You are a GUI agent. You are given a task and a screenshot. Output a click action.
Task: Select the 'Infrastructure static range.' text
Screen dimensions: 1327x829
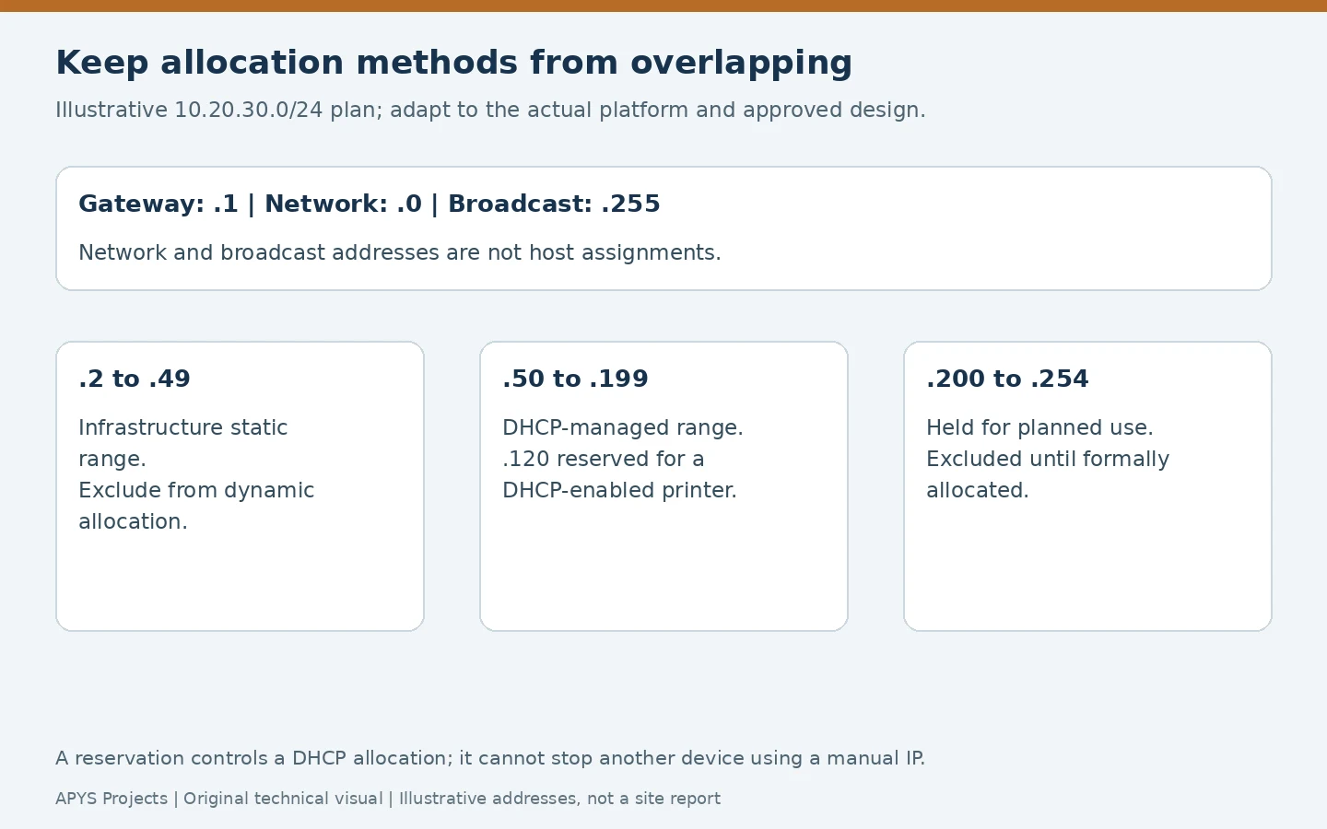(183, 443)
